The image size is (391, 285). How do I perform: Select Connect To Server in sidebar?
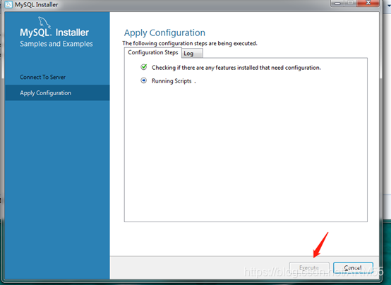[42, 77]
